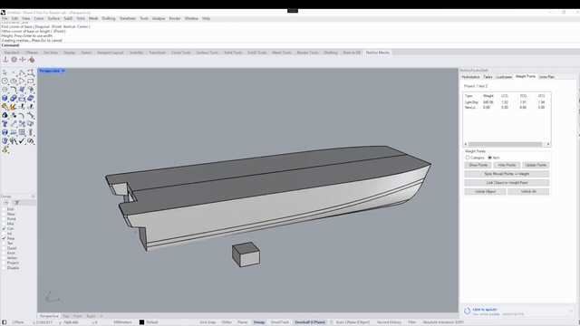Choose the single Point tool icon
The width and height of the screenshot is (580, 326).
[14, 72]
